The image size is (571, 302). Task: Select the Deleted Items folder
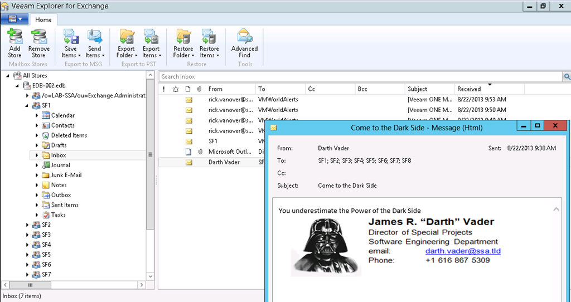[x=69, y=135]
